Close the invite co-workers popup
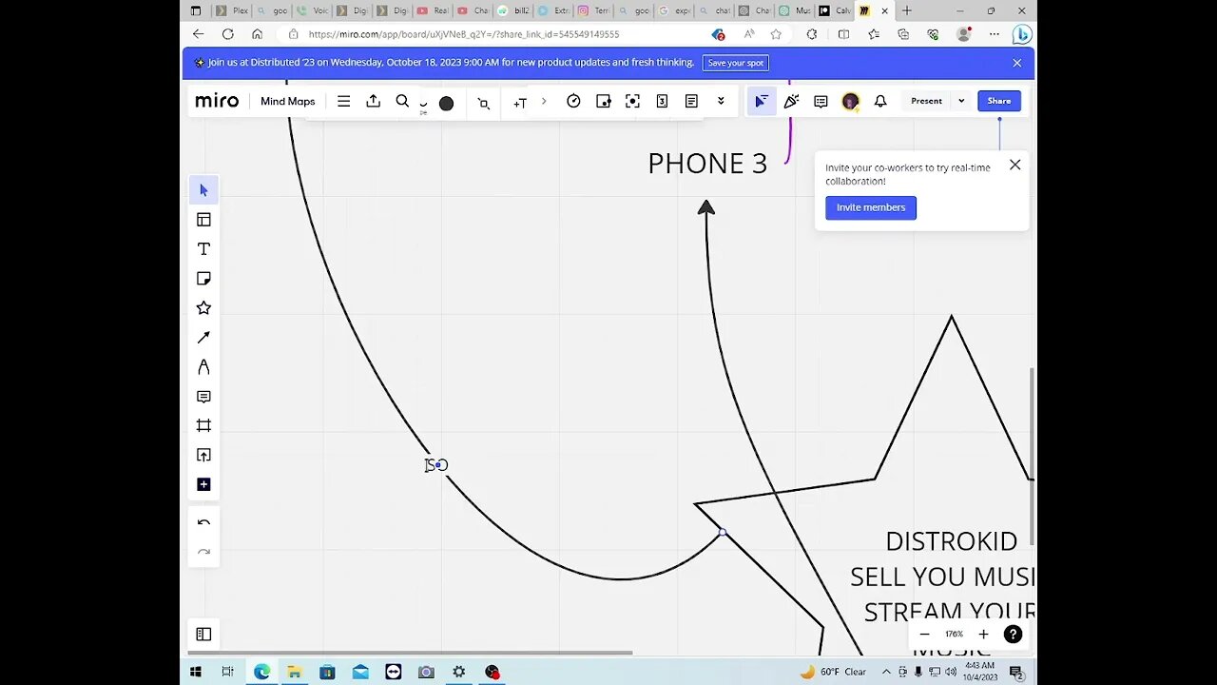 [x=1014, y=165]
